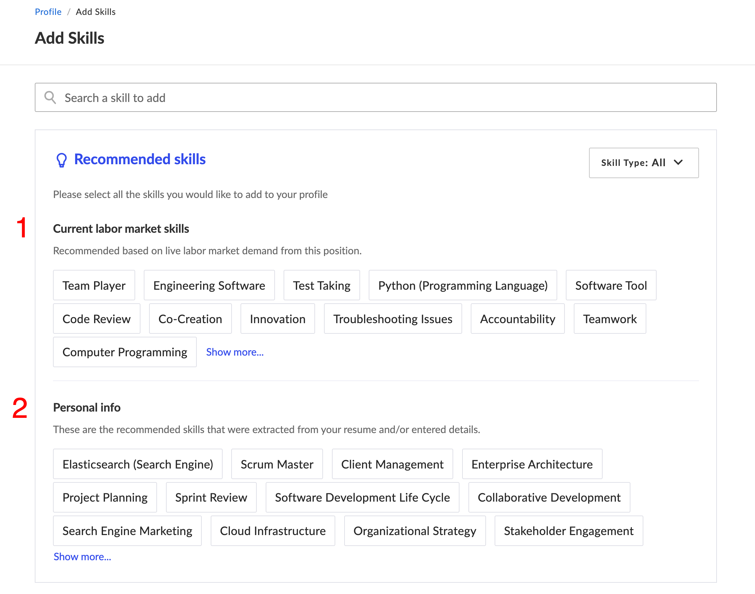Select the Engineering Software skill
The height and width of the screenshot is (594, 755).
(209, 285)
